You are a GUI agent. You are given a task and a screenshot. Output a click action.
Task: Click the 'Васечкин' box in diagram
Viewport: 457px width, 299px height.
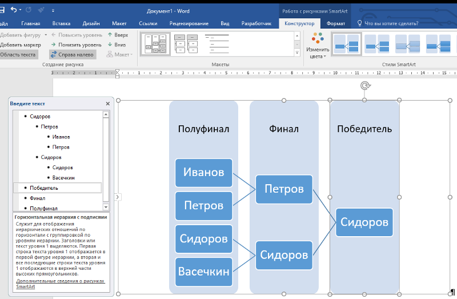click(x=203, y=272)
